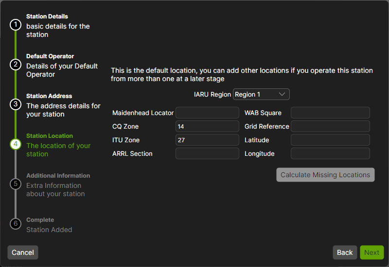Open the IARU Region dropdown
Screen dimensions: 389x267
pos(261,94)
